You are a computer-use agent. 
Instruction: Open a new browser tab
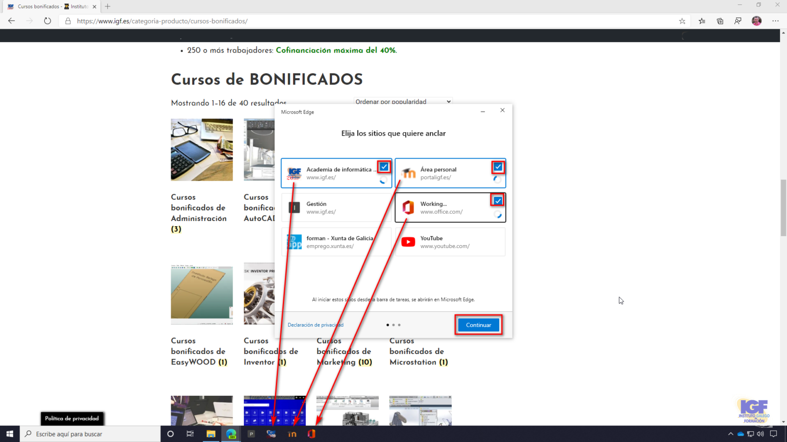(x=108, y=6)
